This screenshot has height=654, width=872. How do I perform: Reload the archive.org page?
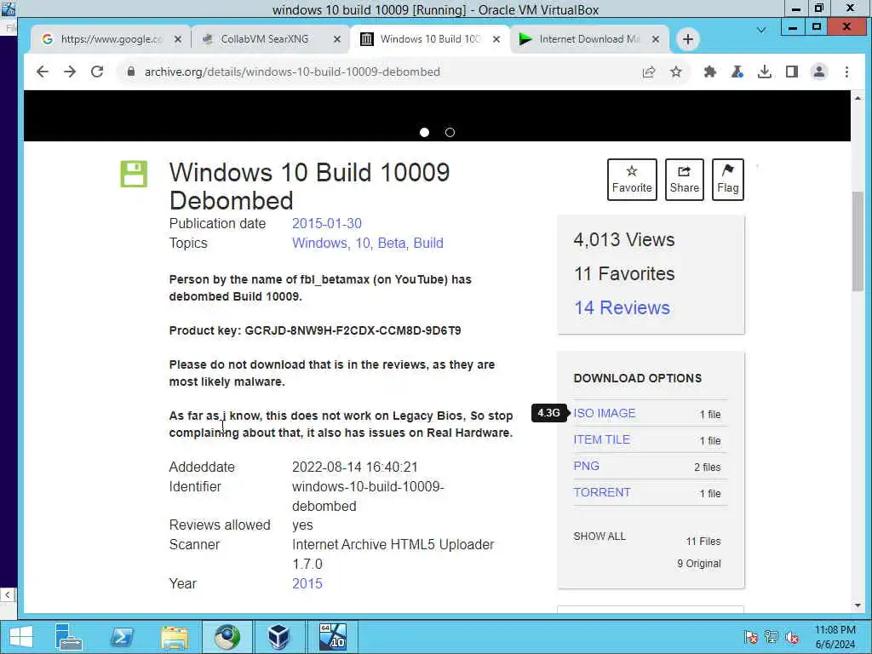pos(97,72)
